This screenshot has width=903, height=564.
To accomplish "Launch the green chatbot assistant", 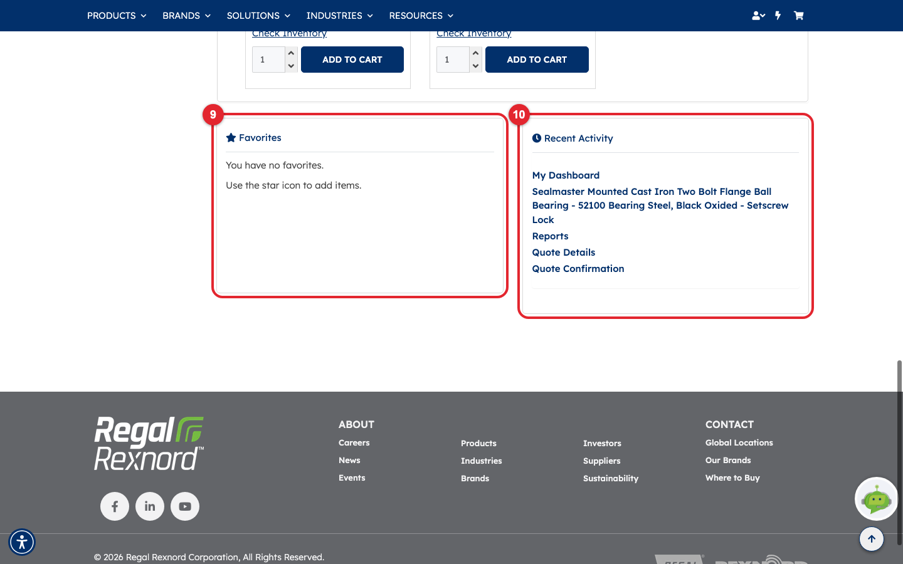I will click(x=877, y=499).
